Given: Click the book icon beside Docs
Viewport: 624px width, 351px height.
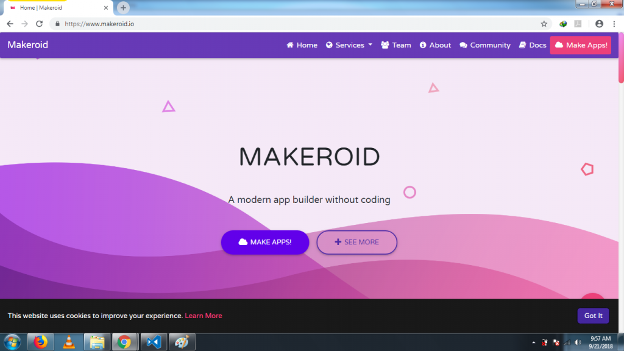Looking at the screenshot, I should (x=522, y=45).
